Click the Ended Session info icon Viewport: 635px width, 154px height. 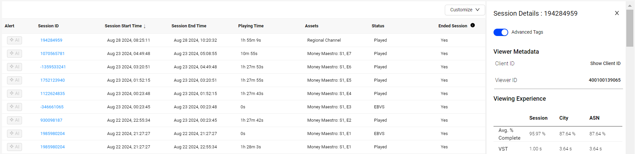click(472, 25)
